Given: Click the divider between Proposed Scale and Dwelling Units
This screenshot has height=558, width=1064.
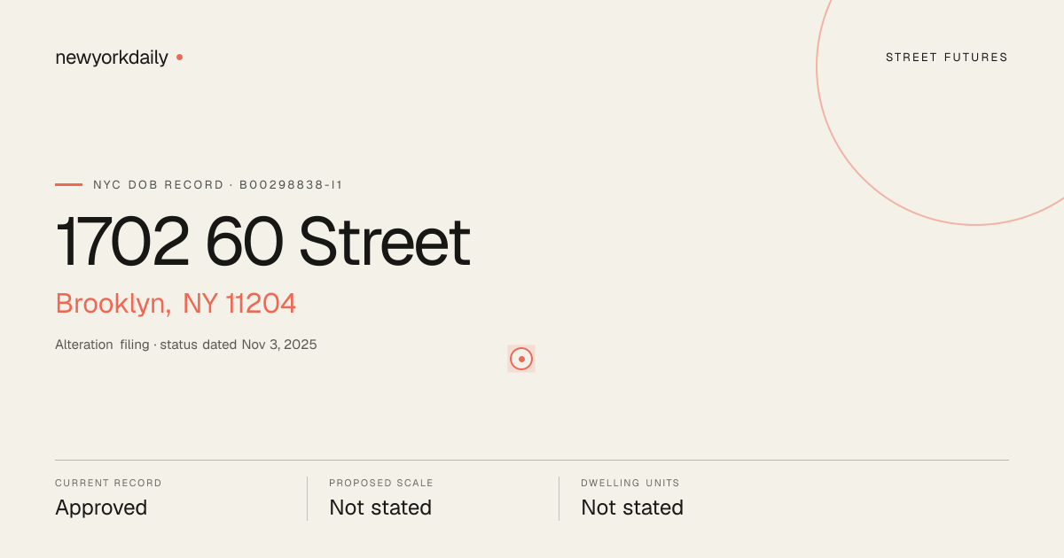Looking at the screenshot, I should (559, 499).
